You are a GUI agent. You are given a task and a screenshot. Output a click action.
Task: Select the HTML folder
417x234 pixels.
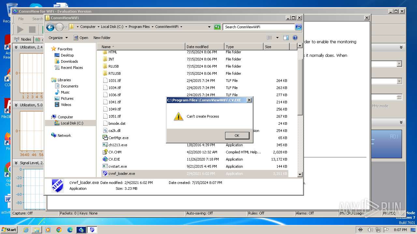[113, 52]
